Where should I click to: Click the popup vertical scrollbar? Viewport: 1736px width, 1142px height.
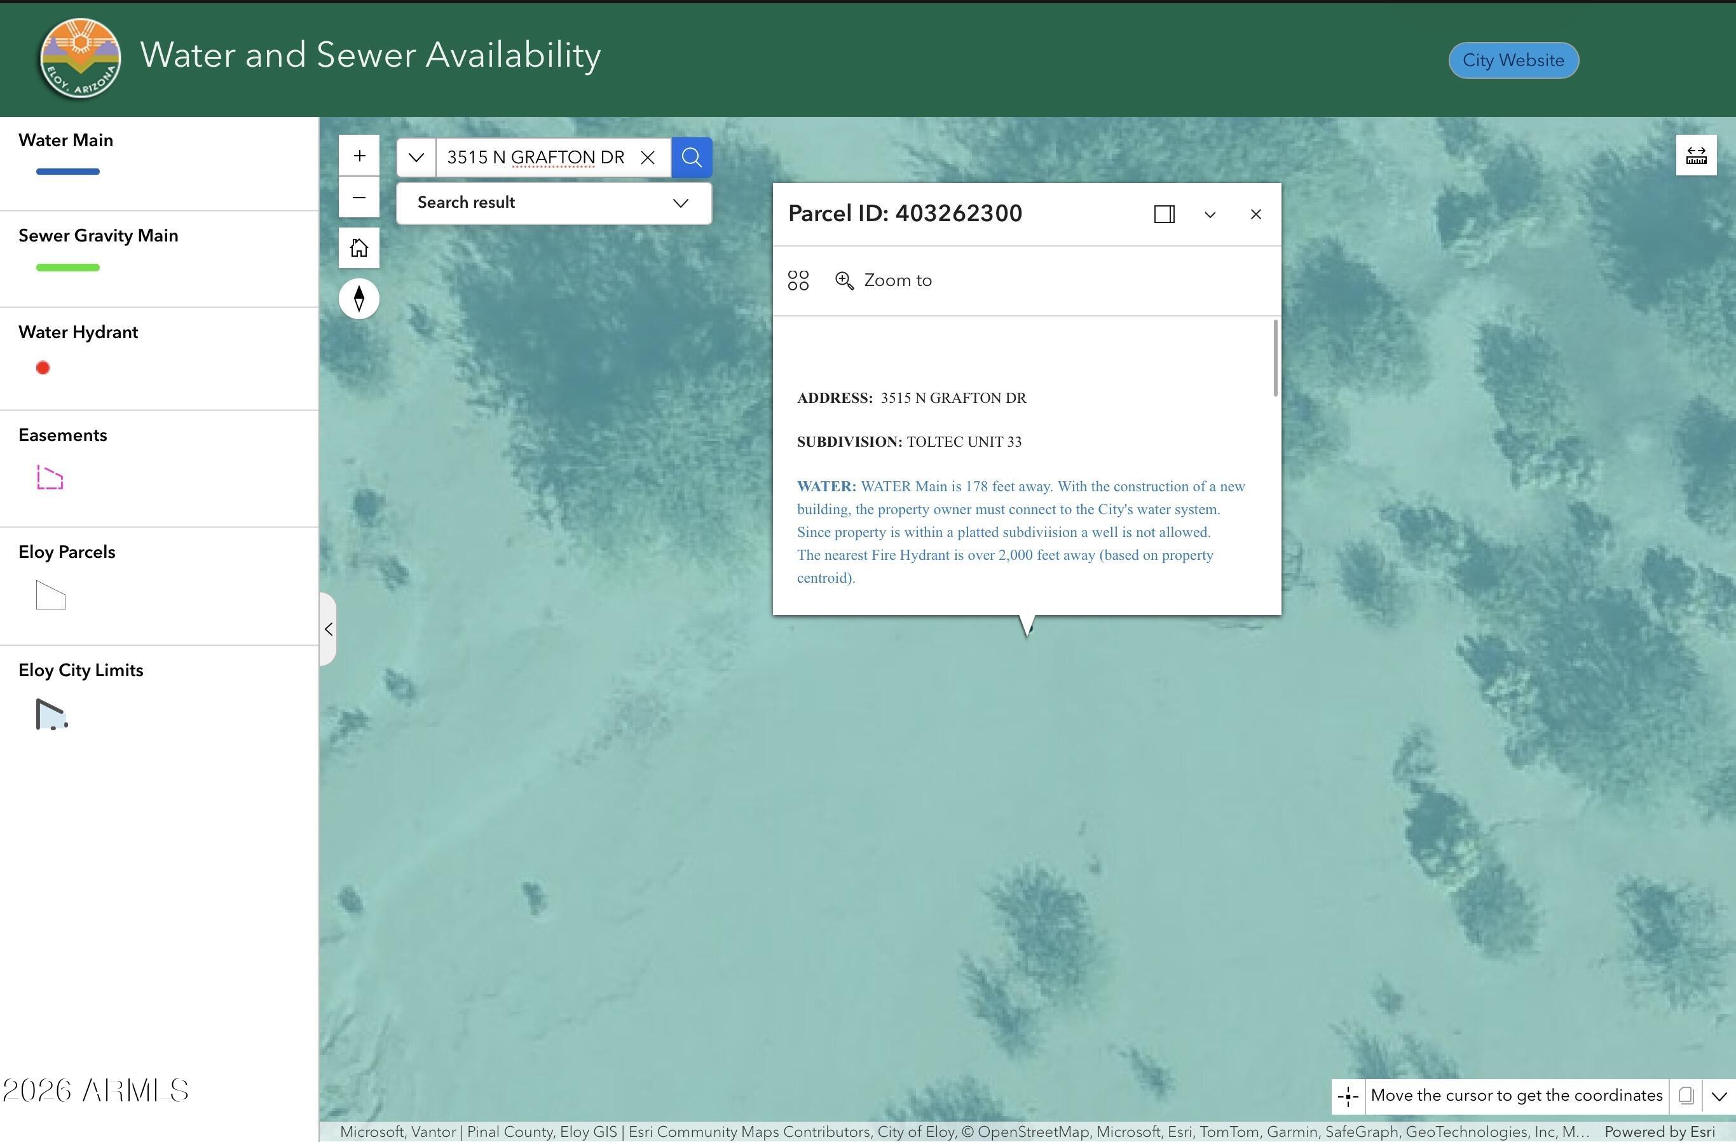[x=1275, y=359]
